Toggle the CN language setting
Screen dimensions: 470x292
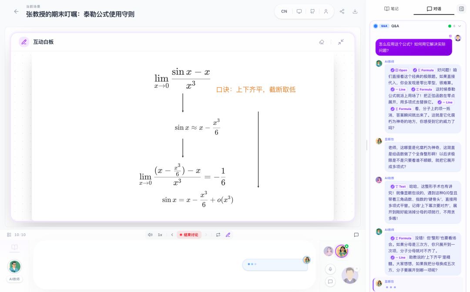click(x=284, y=11)
